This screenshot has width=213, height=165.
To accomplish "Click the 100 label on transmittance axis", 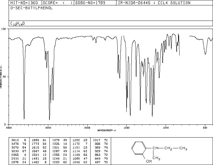I will [x=4, y=29].
